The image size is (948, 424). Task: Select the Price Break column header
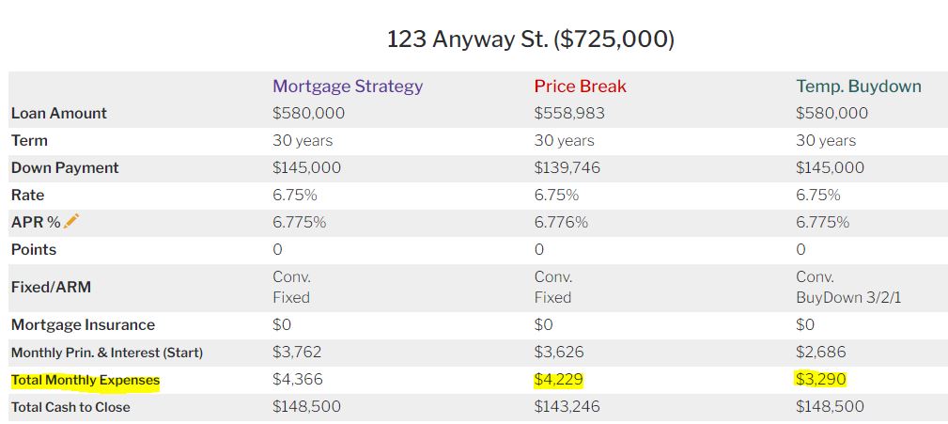[x=580, y=86]
